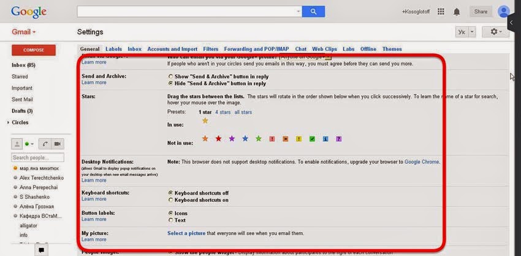Select the red star icon
This screenshot has width=521, height=256.
pyautogui.click(x=218, y=139)
